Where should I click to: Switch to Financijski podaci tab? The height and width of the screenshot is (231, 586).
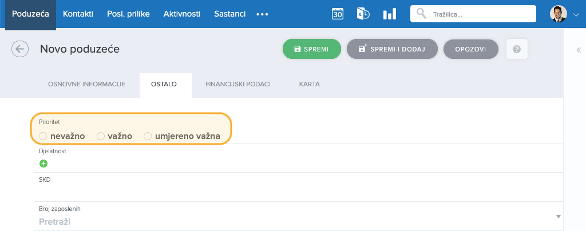click(237, 84)
